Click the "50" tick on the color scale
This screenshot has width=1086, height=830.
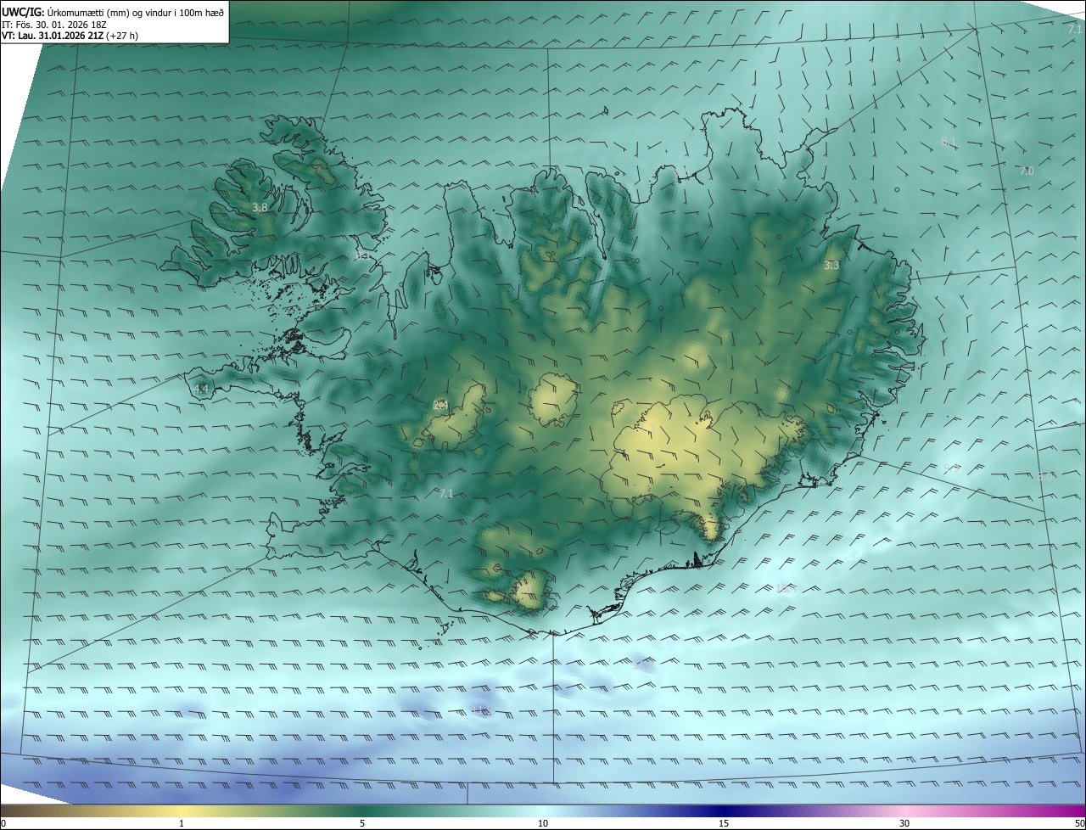[1079, 823]
